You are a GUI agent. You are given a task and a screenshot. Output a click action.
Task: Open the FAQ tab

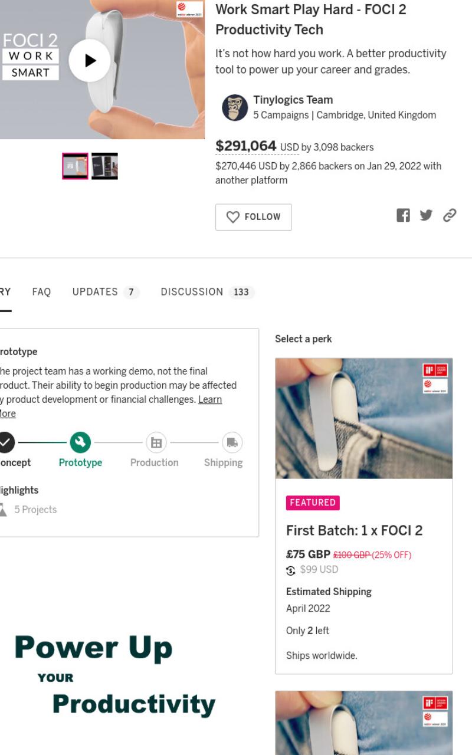pos(41,292)
